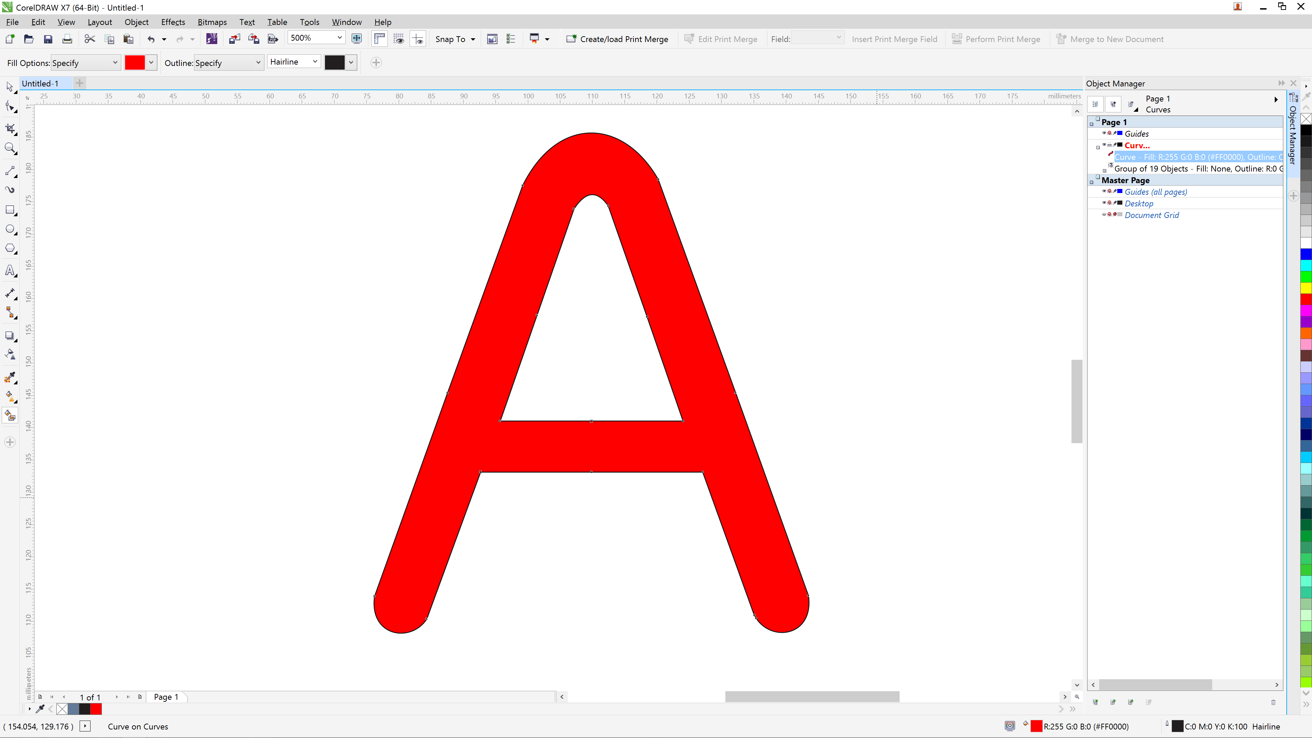This screenshot has width=1312, height=738.
Task: Expand the Group of 19 Objects
Action: 1104,170
